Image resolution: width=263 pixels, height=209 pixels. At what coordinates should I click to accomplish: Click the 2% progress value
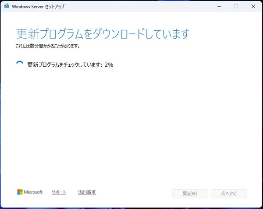pyautogui.click(x=109, y=65)
